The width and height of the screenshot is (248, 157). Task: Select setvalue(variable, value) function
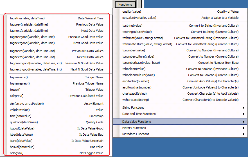coord(180,18)
